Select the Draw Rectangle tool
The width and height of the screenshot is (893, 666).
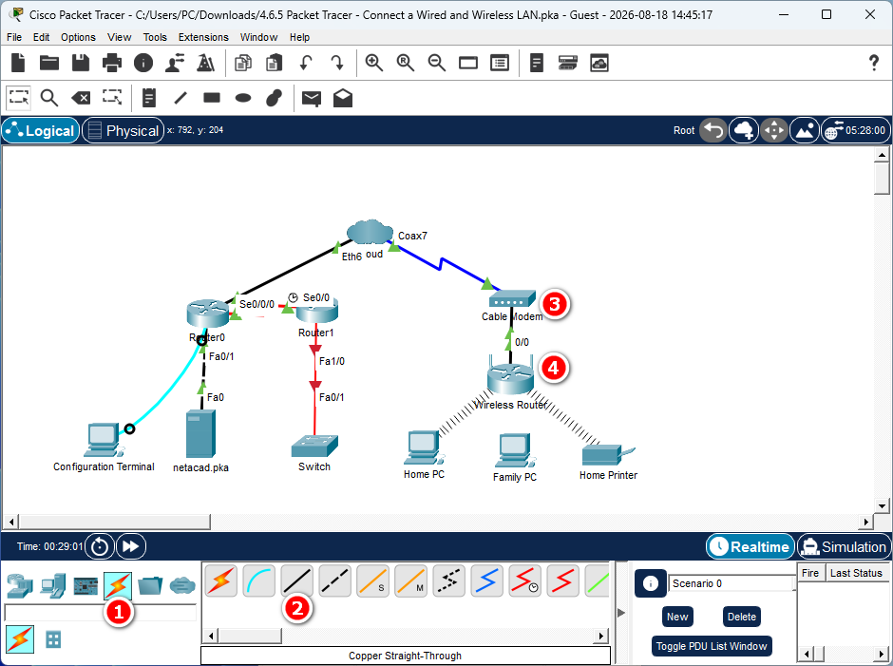(x=212, y=98)
